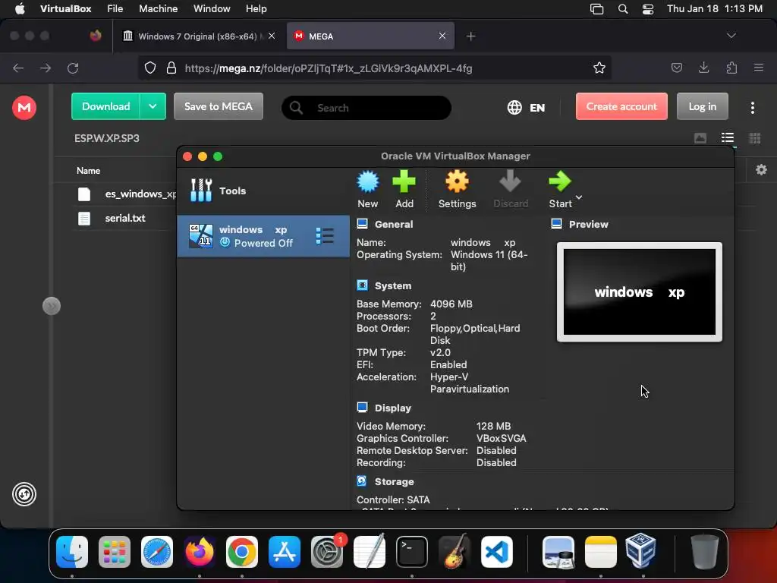Expand MEGA left sidebar arrow handle

pyautogui.click(x=52, y=306)
